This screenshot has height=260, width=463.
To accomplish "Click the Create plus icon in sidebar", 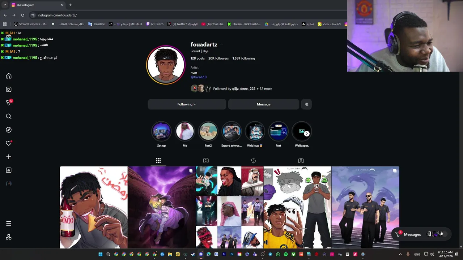I will coord(9,157).
